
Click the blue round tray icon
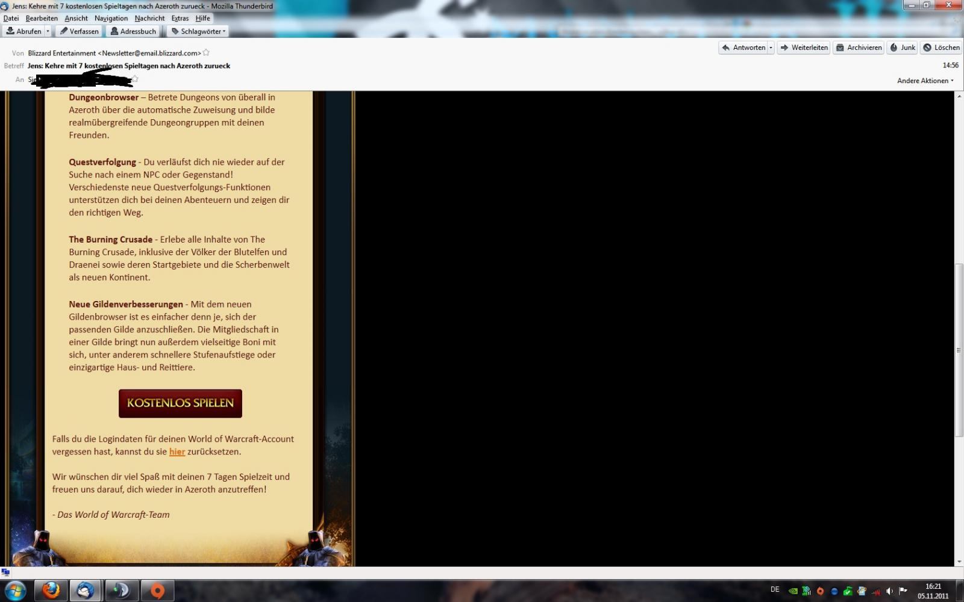click(x=834, y=591)
